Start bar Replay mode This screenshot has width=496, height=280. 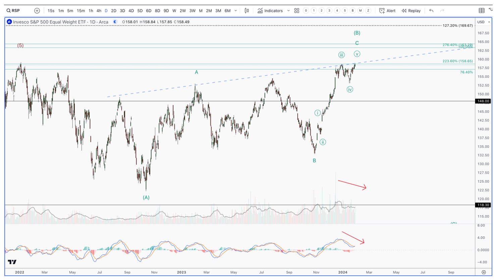[411, 11]
